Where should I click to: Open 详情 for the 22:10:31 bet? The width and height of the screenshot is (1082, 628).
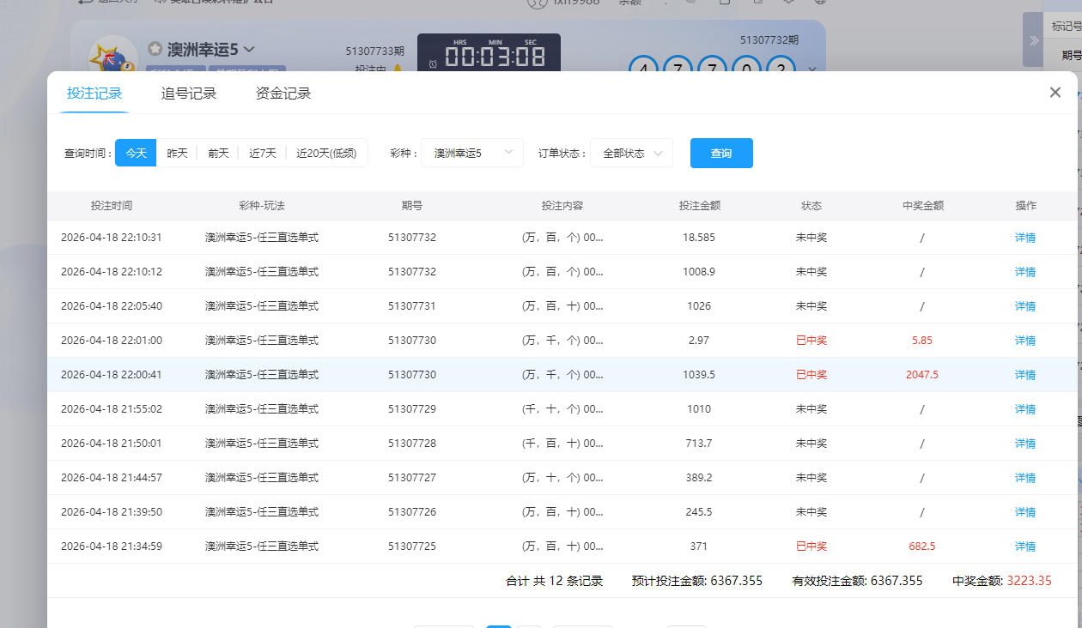(1025, 238)
